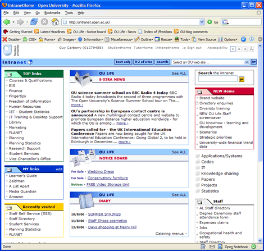Open the address bar history dropdown arrow

tap(202, 22)
